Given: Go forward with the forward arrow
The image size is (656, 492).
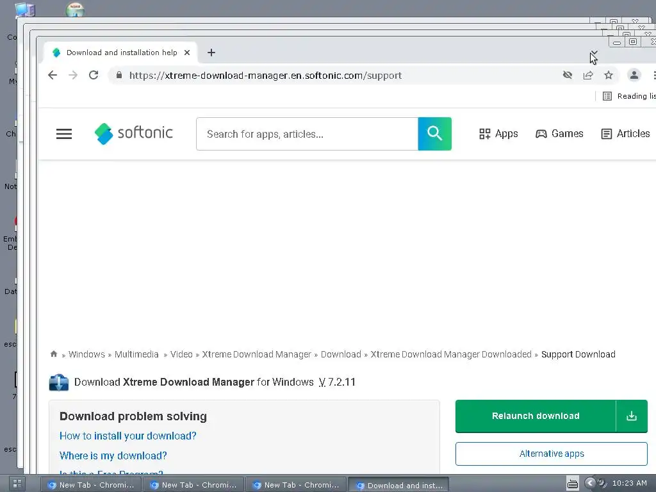Looking at the screenshot, I should pos(73,76).
